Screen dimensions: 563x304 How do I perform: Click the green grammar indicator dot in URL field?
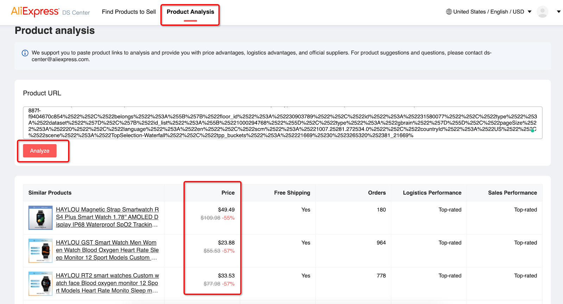[x=532, y=131]
